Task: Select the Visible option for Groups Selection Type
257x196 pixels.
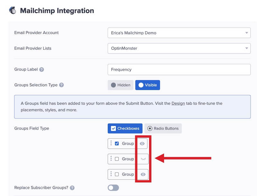Action: tap(147, 85)
